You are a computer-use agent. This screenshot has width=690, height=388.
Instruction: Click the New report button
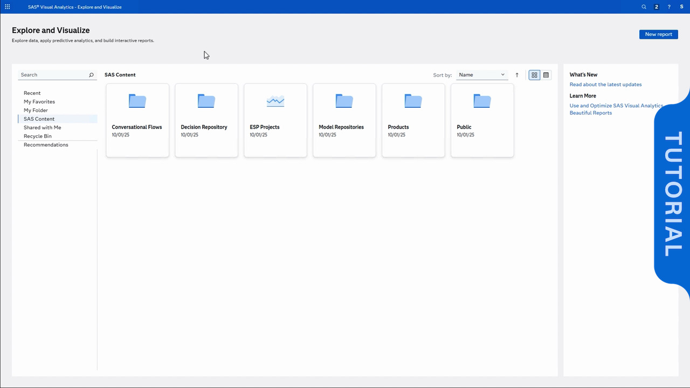click(x=658, y=34)
